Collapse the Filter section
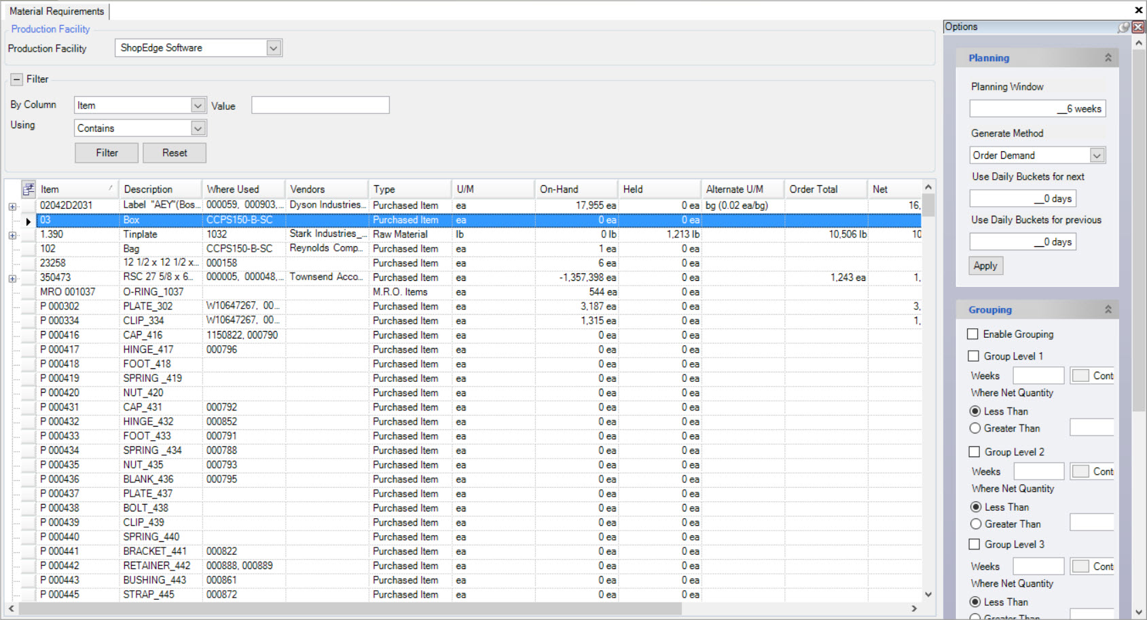The width and height of the screenshot is (1147, 620). click(x=17, y=79)
